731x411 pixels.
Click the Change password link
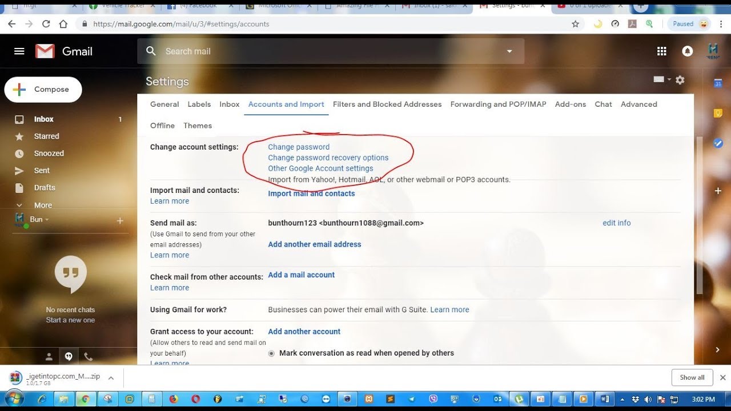coord(299,147)
